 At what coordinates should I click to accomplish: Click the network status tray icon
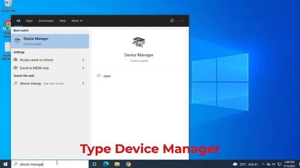(x=269, y=164)
